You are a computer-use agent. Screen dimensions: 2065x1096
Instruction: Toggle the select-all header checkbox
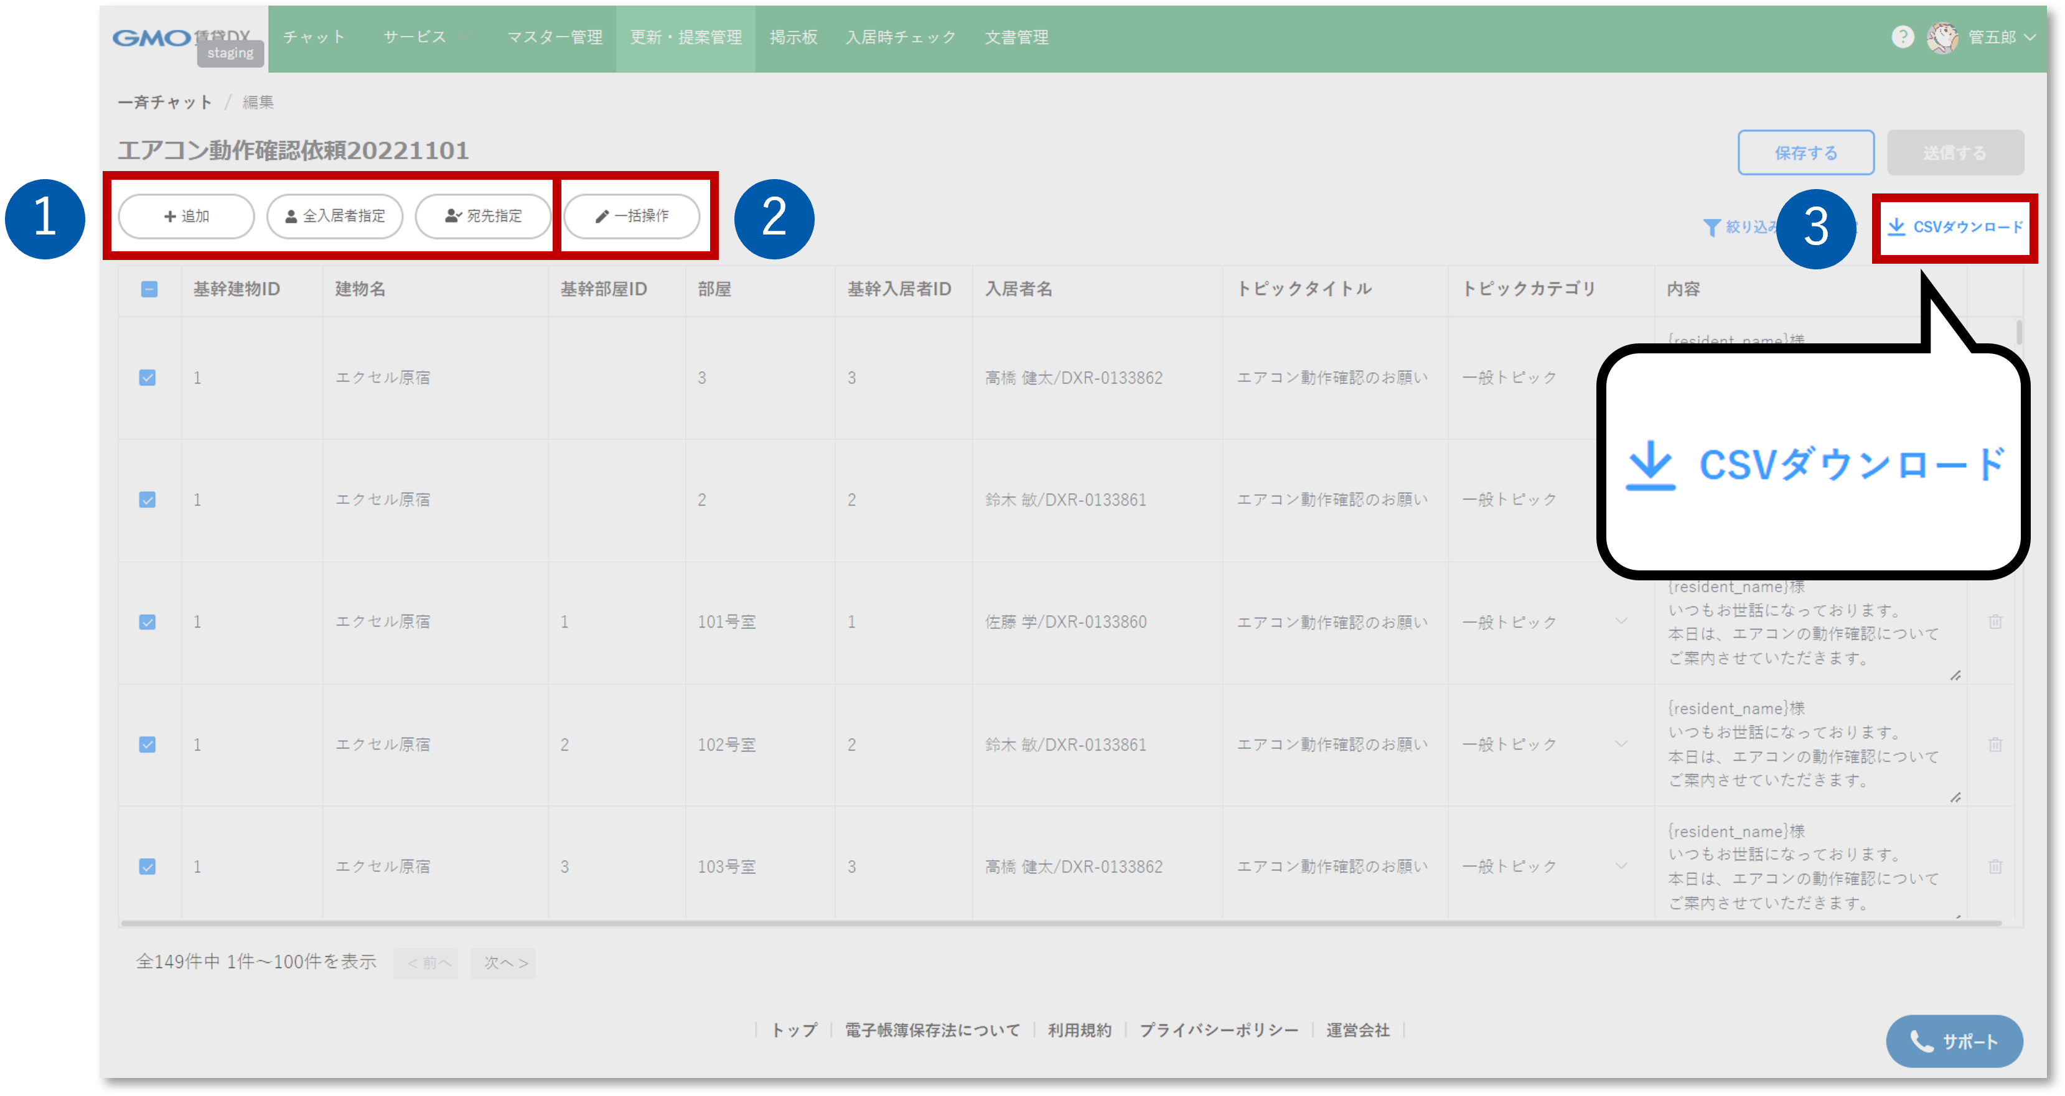149,289
